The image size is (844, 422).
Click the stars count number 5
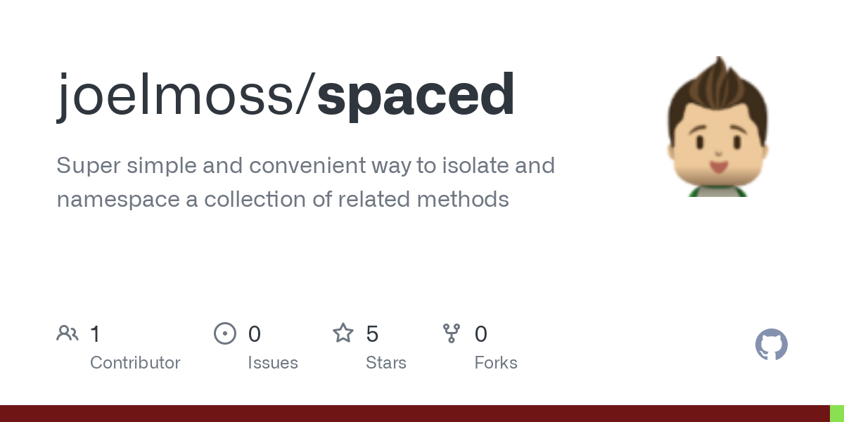click(x=373, y=334)
